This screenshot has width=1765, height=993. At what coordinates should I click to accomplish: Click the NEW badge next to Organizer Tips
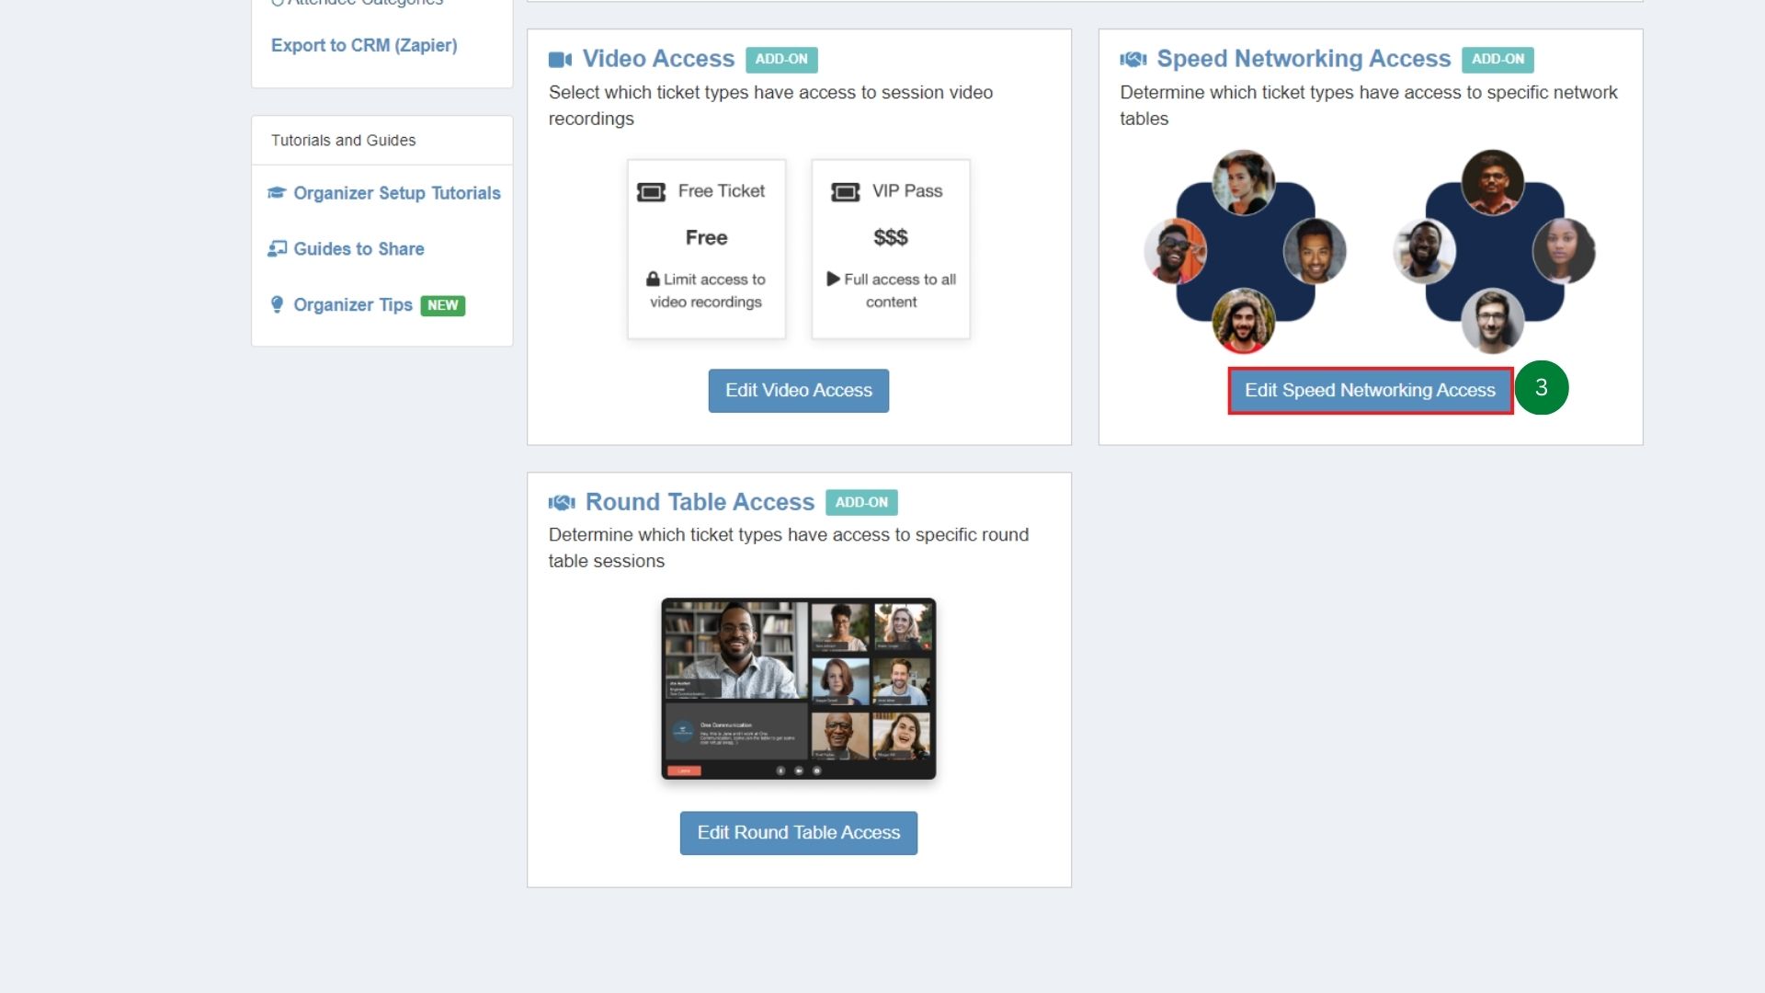point(443,305)
